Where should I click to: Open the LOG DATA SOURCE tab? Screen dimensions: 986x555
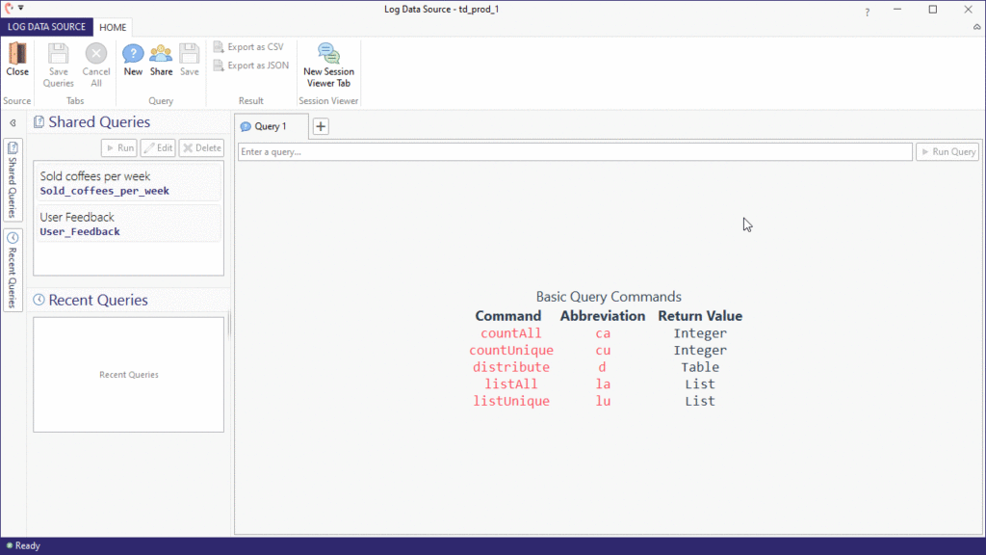[x=46, y=27]
